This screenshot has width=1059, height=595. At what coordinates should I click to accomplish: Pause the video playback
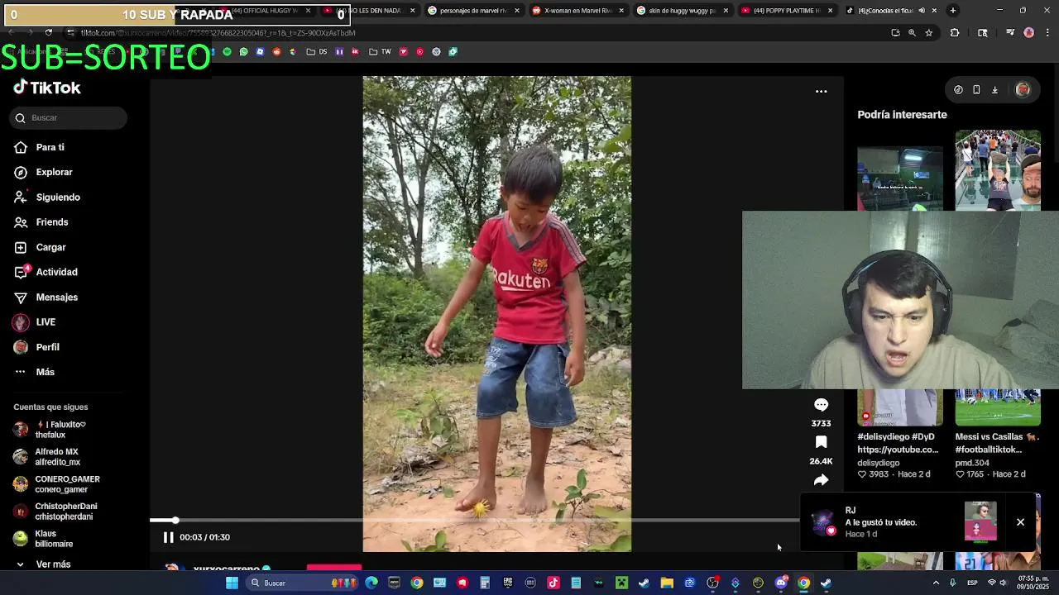168,537
